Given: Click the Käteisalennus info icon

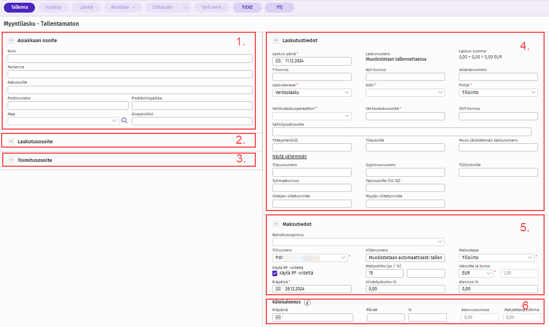Looking at the screenshot, I should tap(307, 302).
